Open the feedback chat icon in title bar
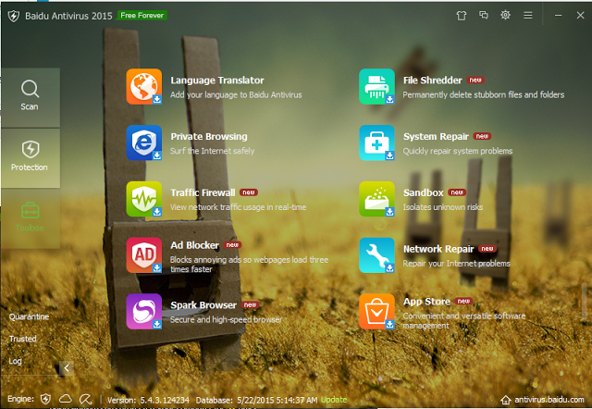Image resolution: width=592 pixels, height=409 pixels. [484, 15]
